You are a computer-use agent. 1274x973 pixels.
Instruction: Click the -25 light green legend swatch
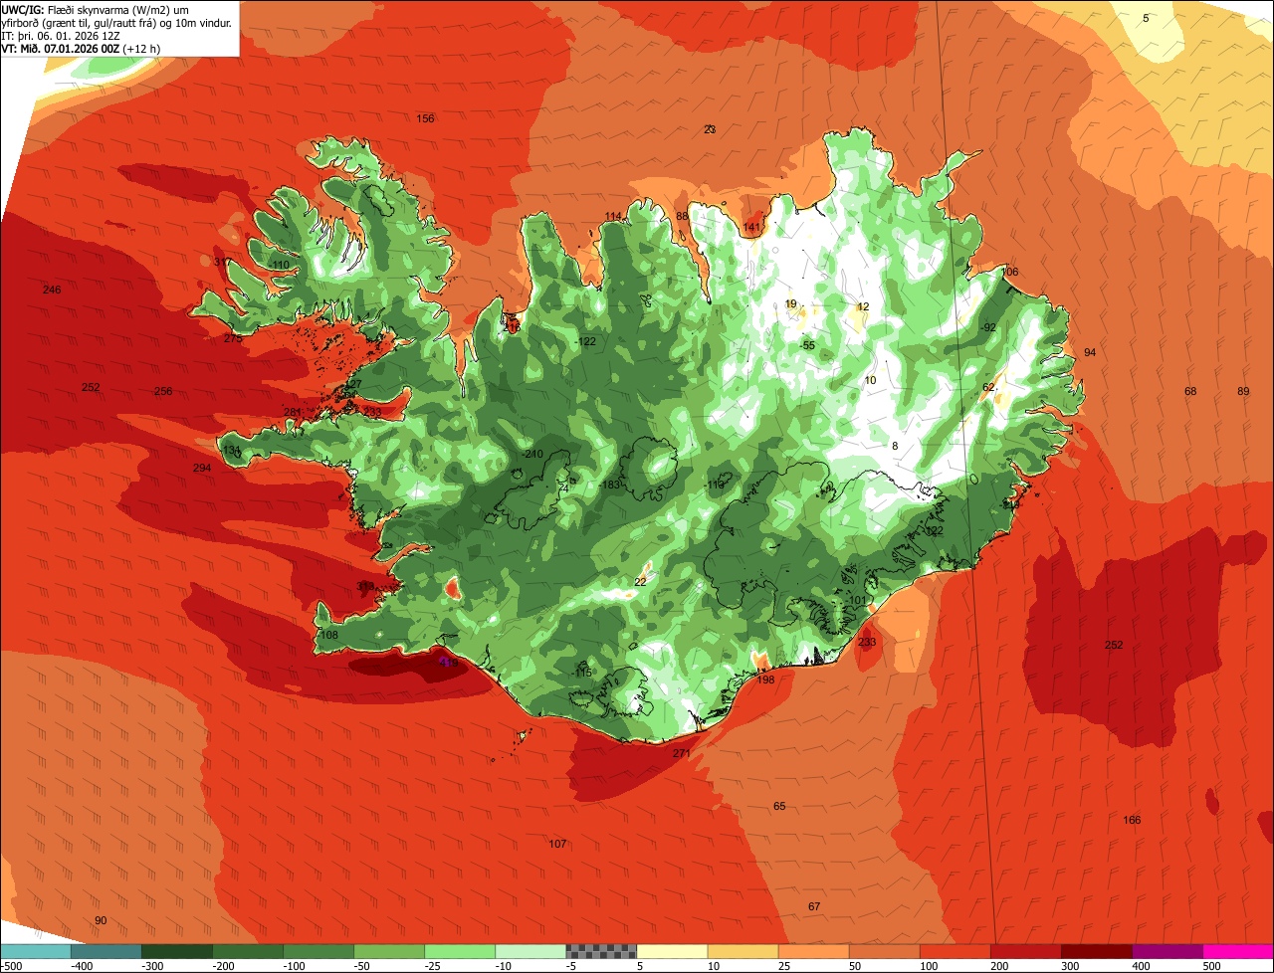tap(460, 951)
